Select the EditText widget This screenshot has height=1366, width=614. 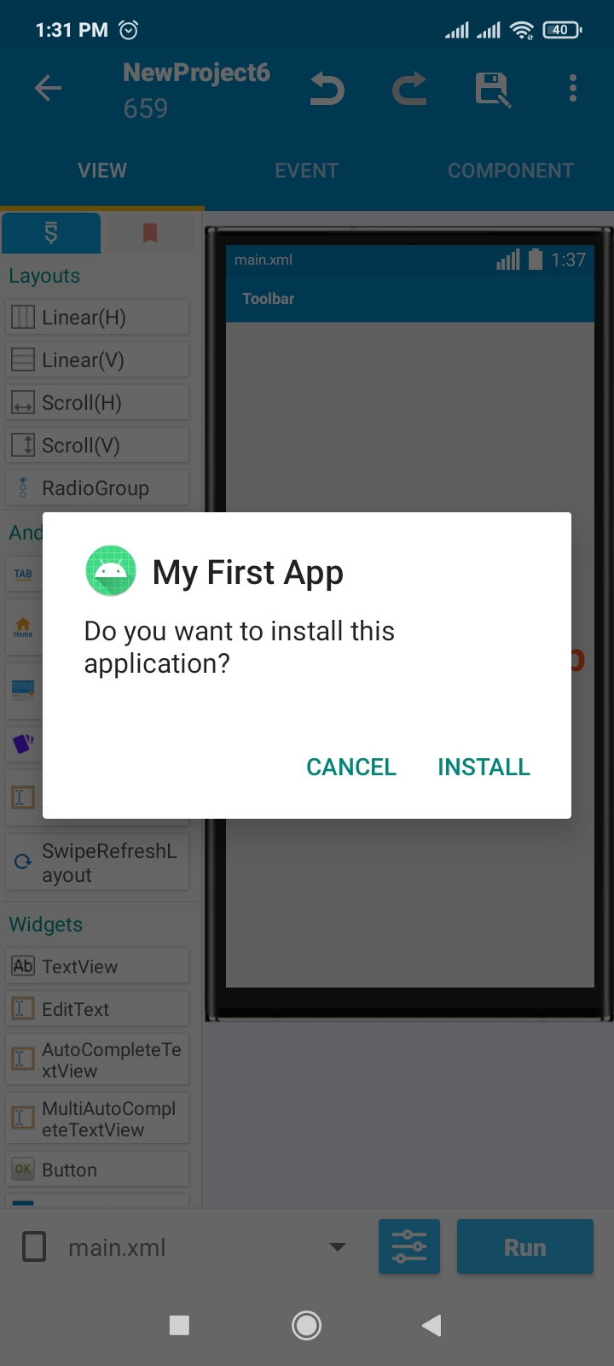pyautogui.click(x=97, y=1008)
